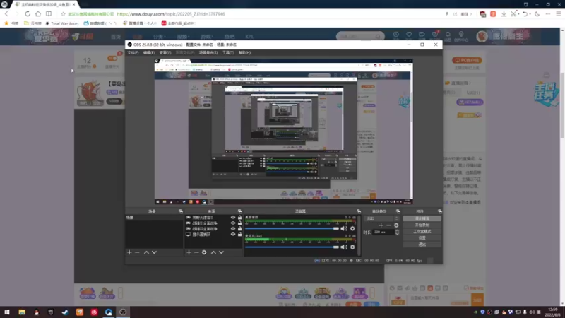The height and width of the screenshot is (318, 565).
Task: Open Mic/Aux settings gear in mixer
Action: pos(352,247)
